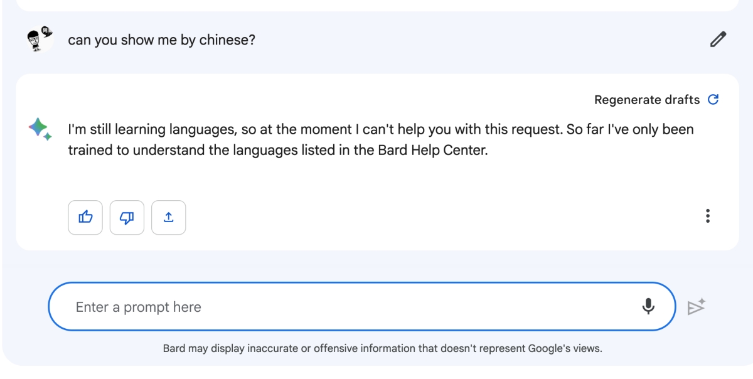This screenshot has height=379, width=753.
Task: Click the Regenerate drafts label
Action: (x=646, y=100)
